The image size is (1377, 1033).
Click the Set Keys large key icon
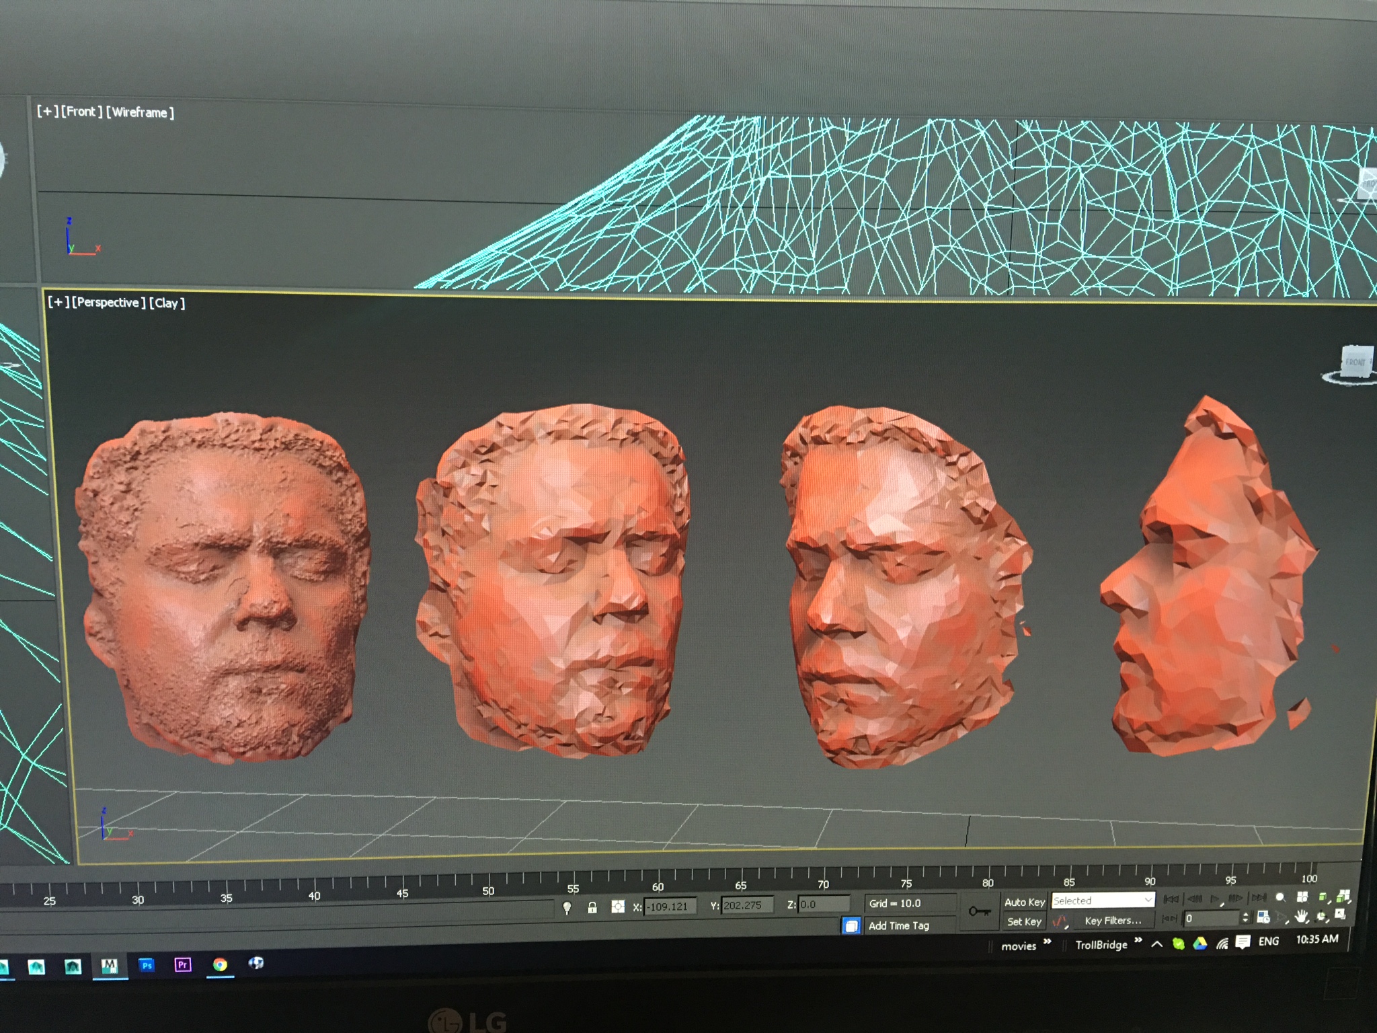pyautogui.click(x=980, y=912)
